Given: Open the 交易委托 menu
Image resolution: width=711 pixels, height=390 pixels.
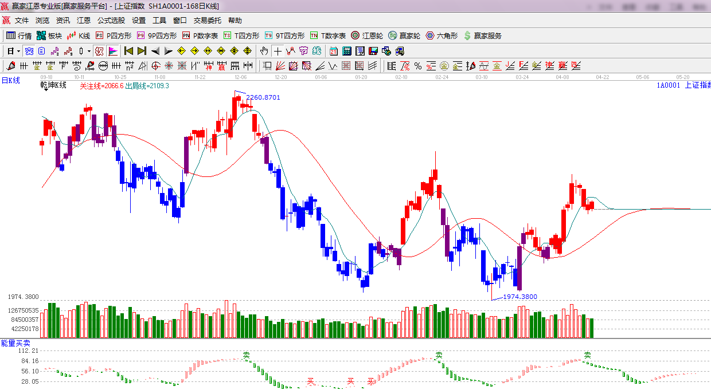Looking at the screenshot, I should tap(207, 20).
